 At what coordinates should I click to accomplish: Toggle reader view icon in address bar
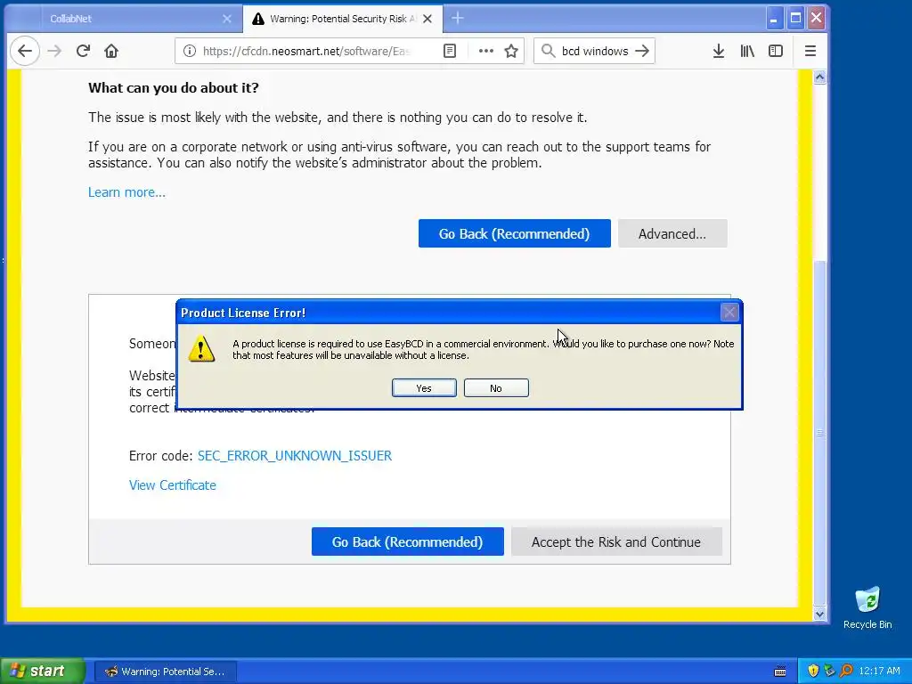point(450,51)
